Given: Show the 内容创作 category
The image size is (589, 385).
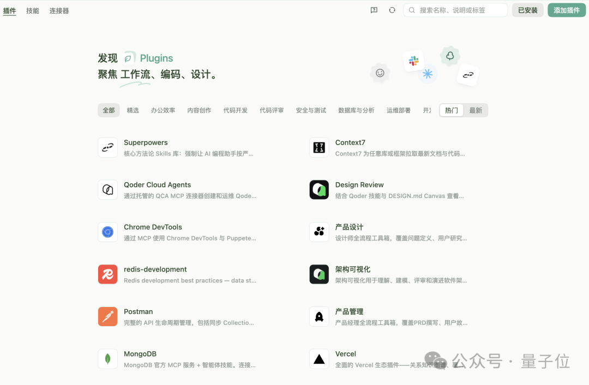Looking at the screenshot, I should coord(199,111).
